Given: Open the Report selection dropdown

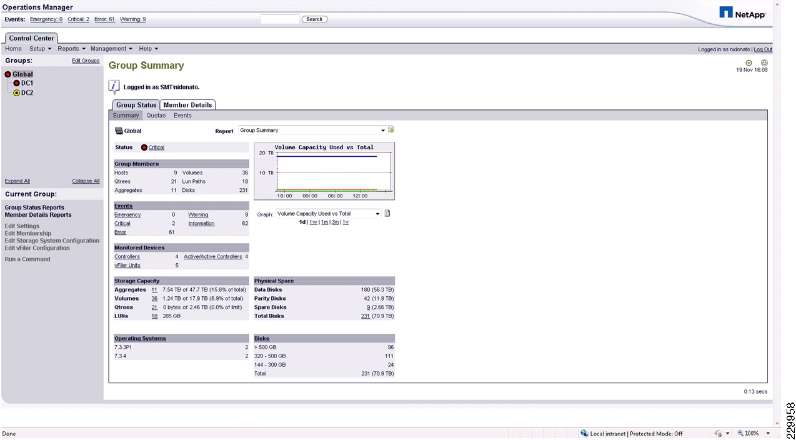Looking at the screenshot, I should (x=312, y=131).
